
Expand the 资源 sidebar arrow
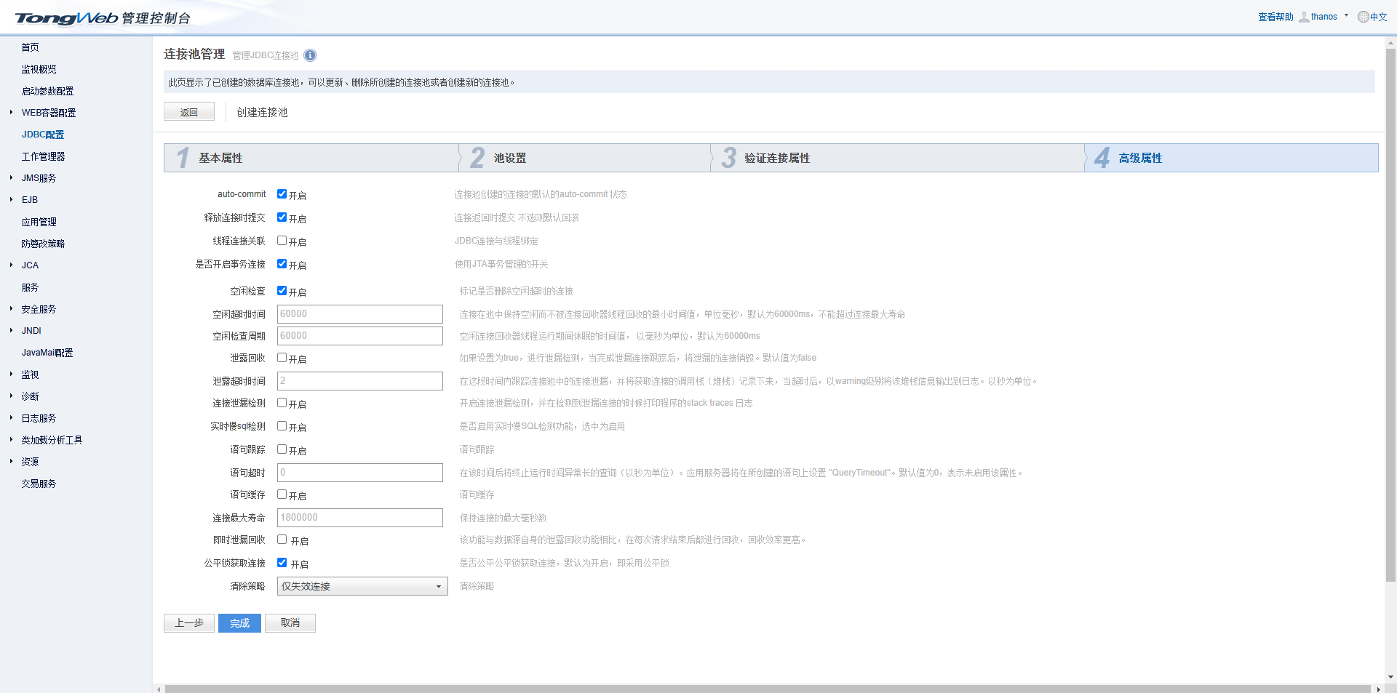(x=11, y=462)
